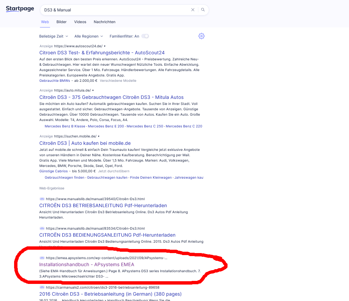Open ad info arrow next to autoscout24.de
Viewport: 349px width, 301px height.
[x=105, y=46]
